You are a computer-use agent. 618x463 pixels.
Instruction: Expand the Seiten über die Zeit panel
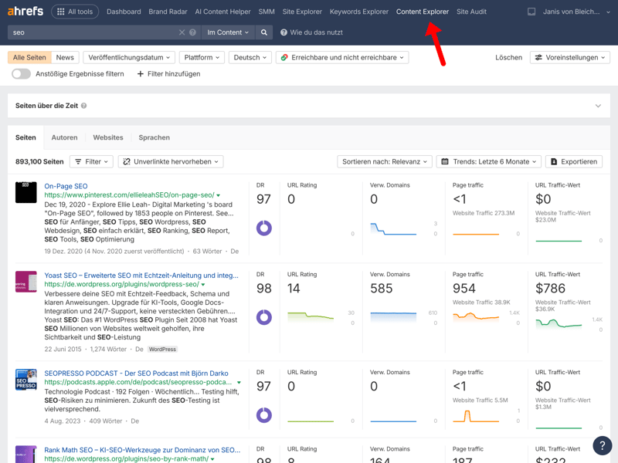coord(598,106)
